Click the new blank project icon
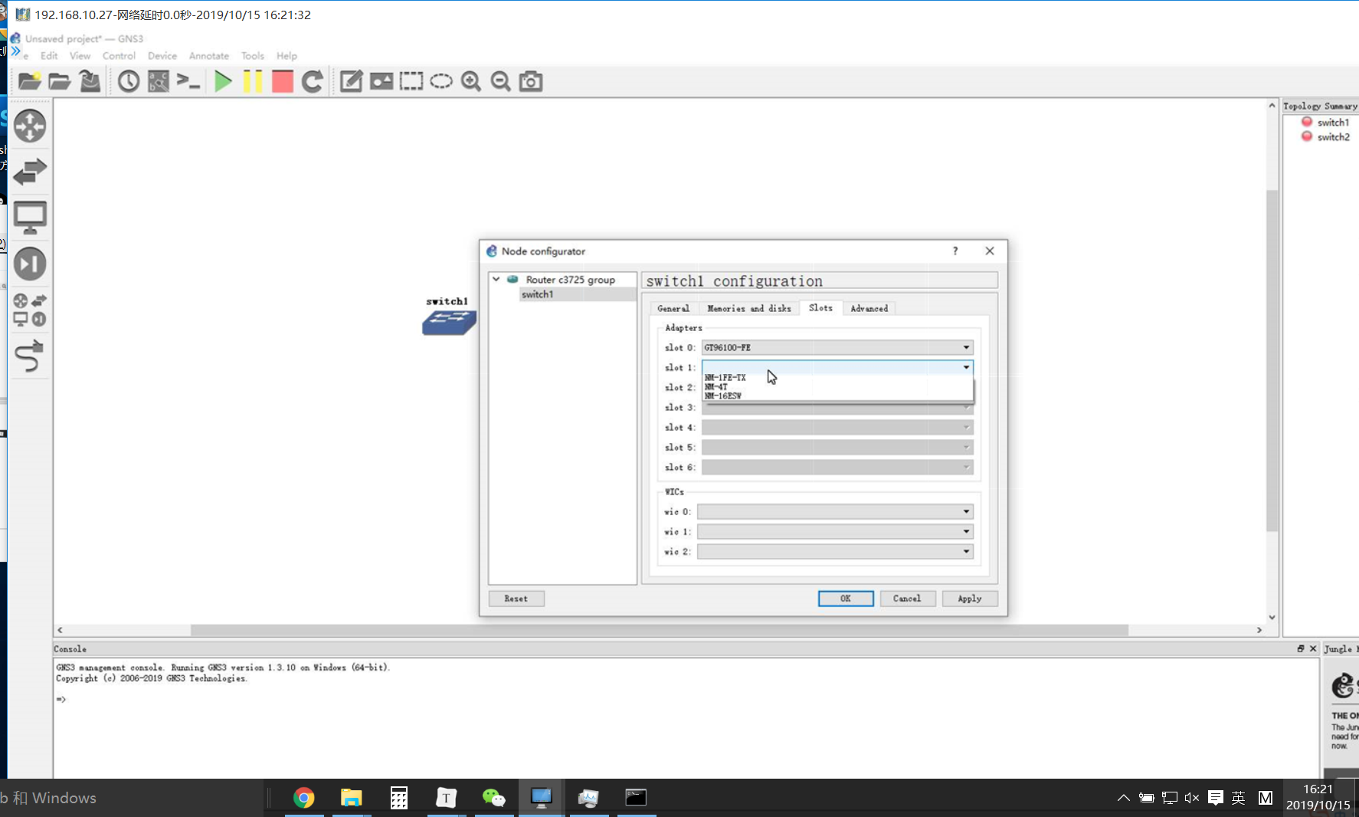1359x817 pixels. 30,81
